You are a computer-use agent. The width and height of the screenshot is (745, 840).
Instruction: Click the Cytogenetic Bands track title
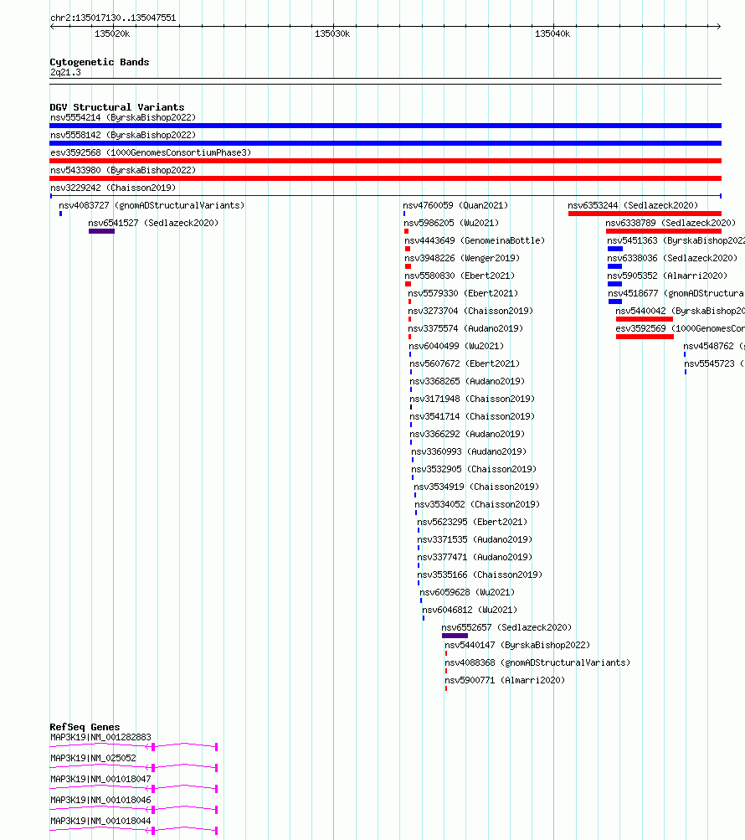(x=100, y=62)
